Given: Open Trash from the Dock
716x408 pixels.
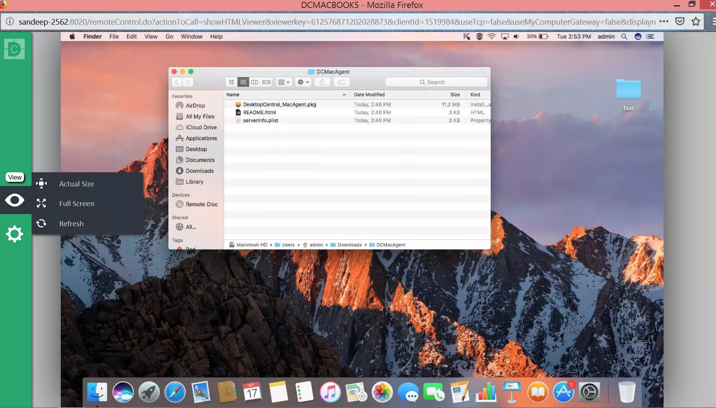Looking at the screenshot, I should [x=627, y=392].
